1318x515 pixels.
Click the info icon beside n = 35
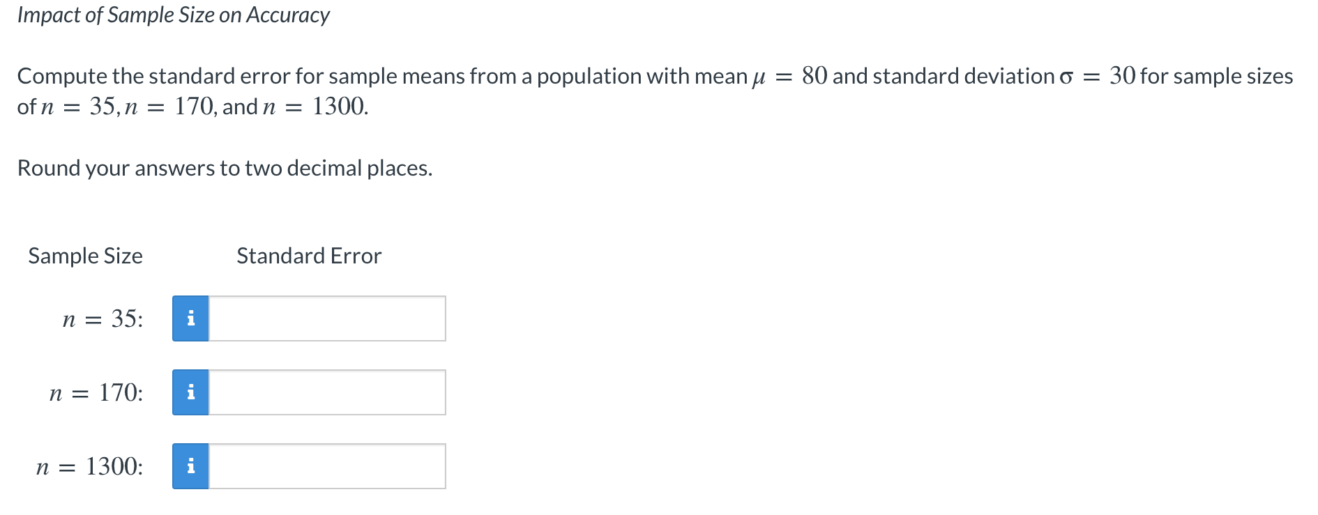coord(190,318)
